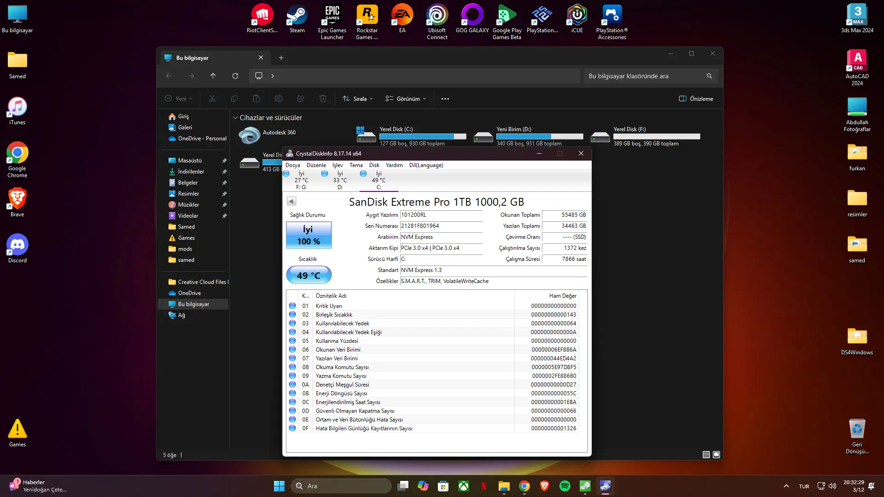Image resolution: width=884 pixels, height=497 pixels.
Task: Select the Yeni Birim (D:) drive
Action: tap(529, 136)
